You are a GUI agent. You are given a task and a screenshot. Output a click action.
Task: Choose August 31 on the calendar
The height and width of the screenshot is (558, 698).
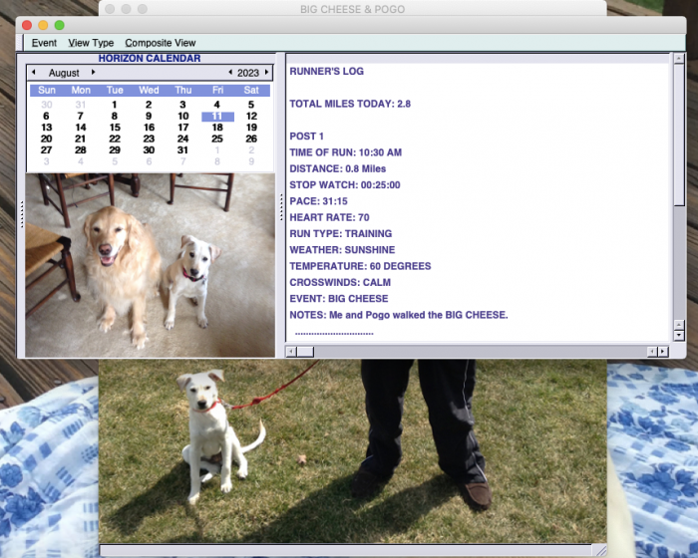click(182, 149)
